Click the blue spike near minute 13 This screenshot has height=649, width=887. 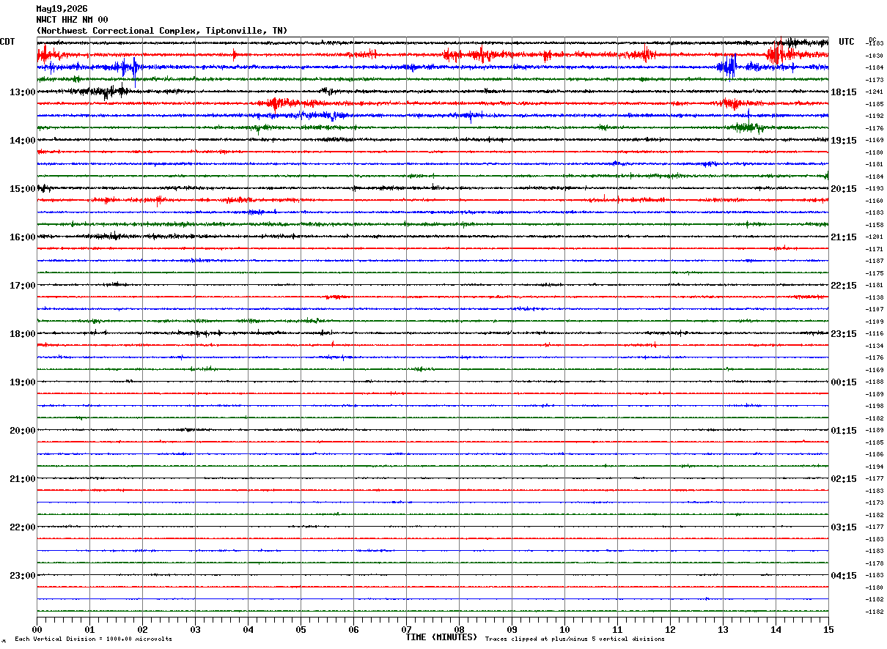point(728,66)
